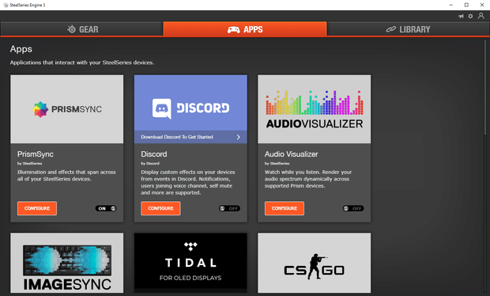Switch to the APPS tab
490x296 pixels.
pyautogui.click(x=245, y=29)
